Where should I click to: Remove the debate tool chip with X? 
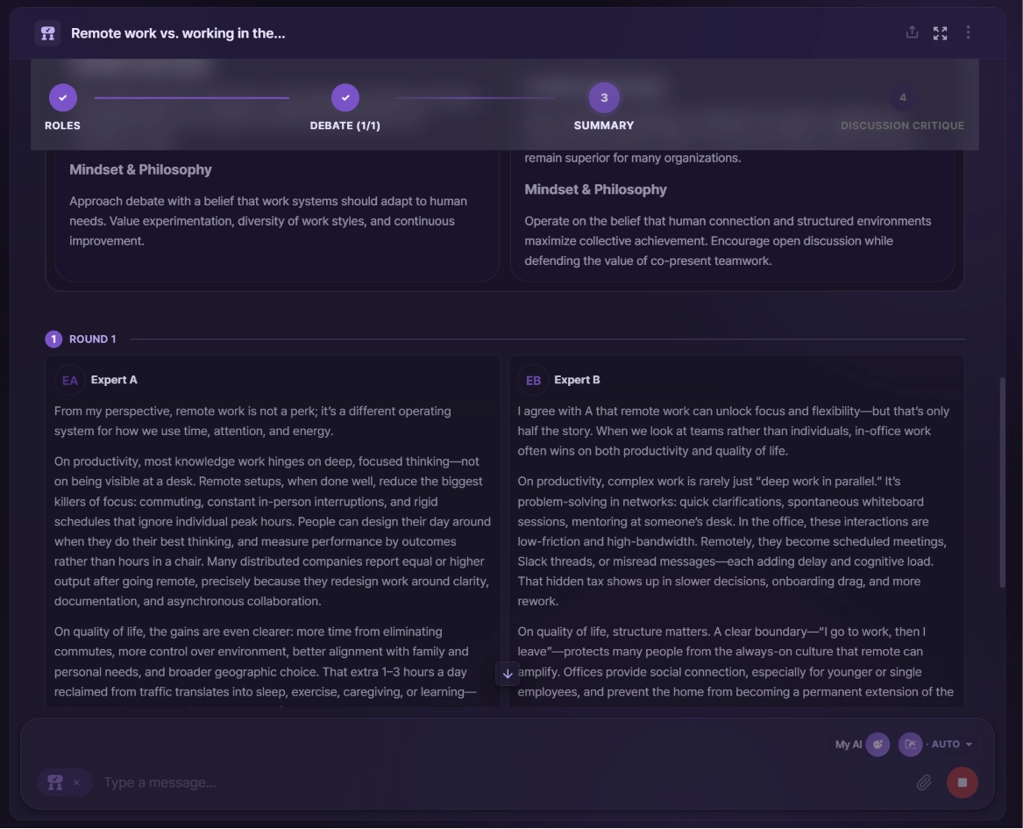76,783
